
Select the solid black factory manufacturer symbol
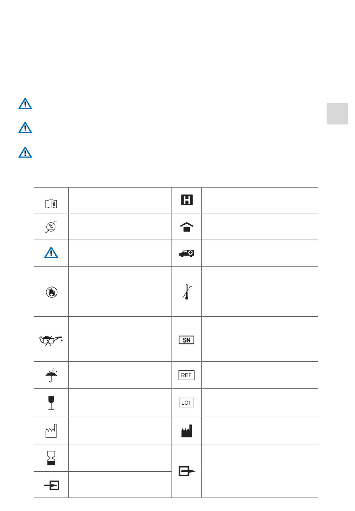[x=186, y=431]
